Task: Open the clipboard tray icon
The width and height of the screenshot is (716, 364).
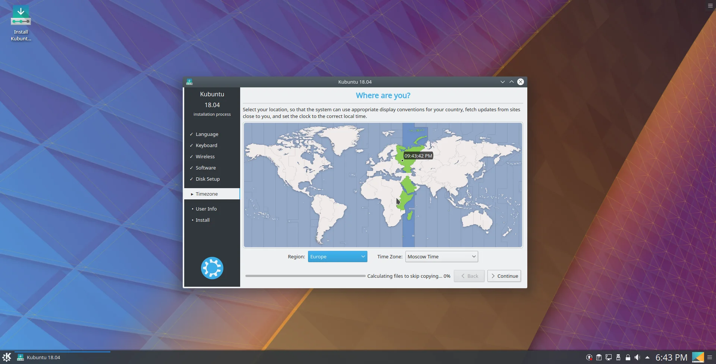Action: click(599, 357)
